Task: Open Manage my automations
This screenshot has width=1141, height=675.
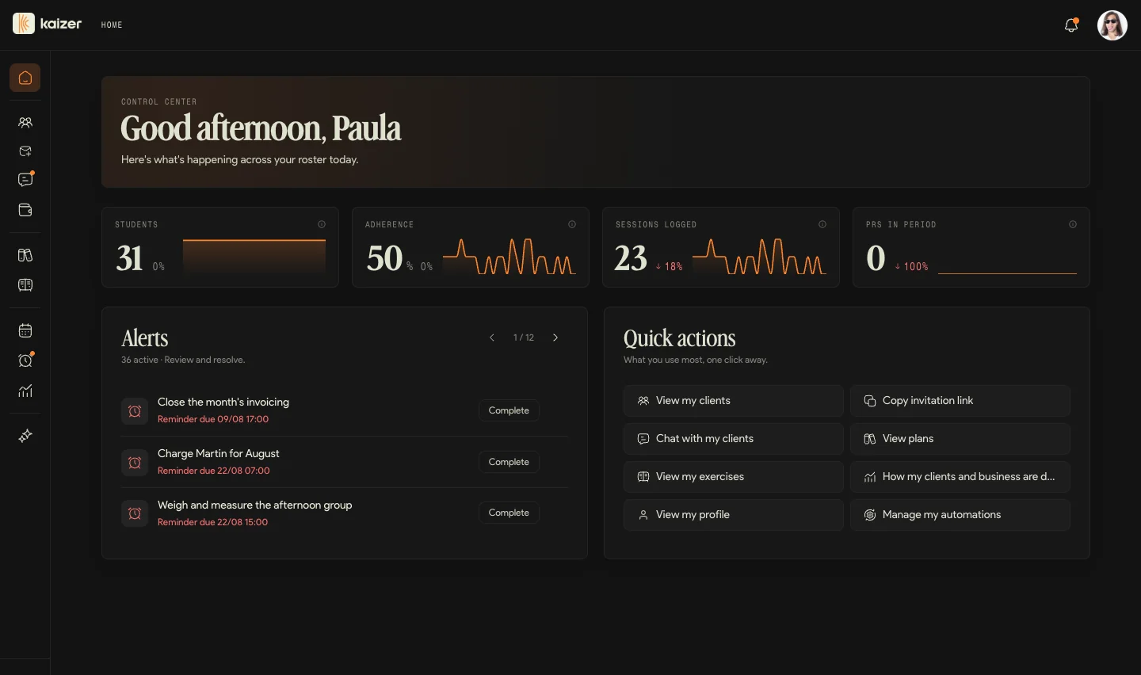Action: pos(960,515)
